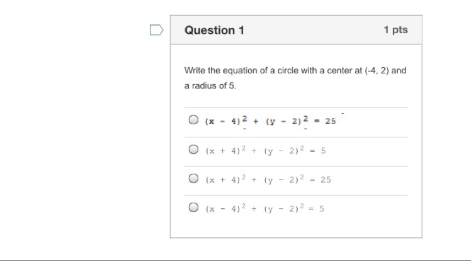
Task: Select the bold (x − 4)² = 25 radio button
Action: 193,120
